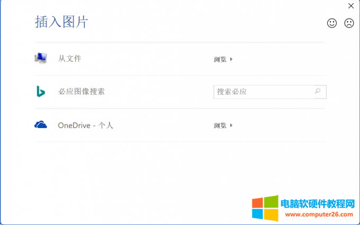Select the OneDrive - 个人 label

point(85,125)
